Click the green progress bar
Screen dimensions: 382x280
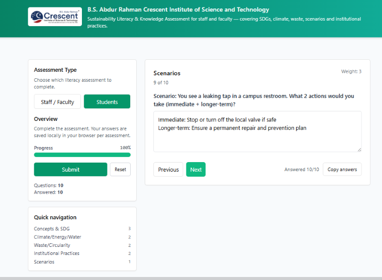click(82, 155)
